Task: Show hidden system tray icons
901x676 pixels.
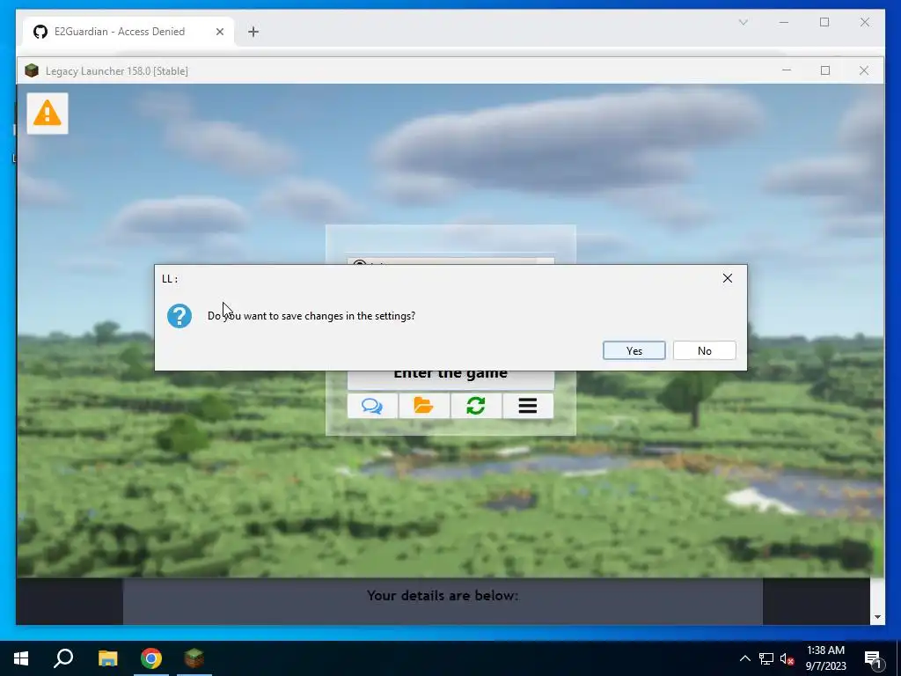Action: tap(744, 658)
